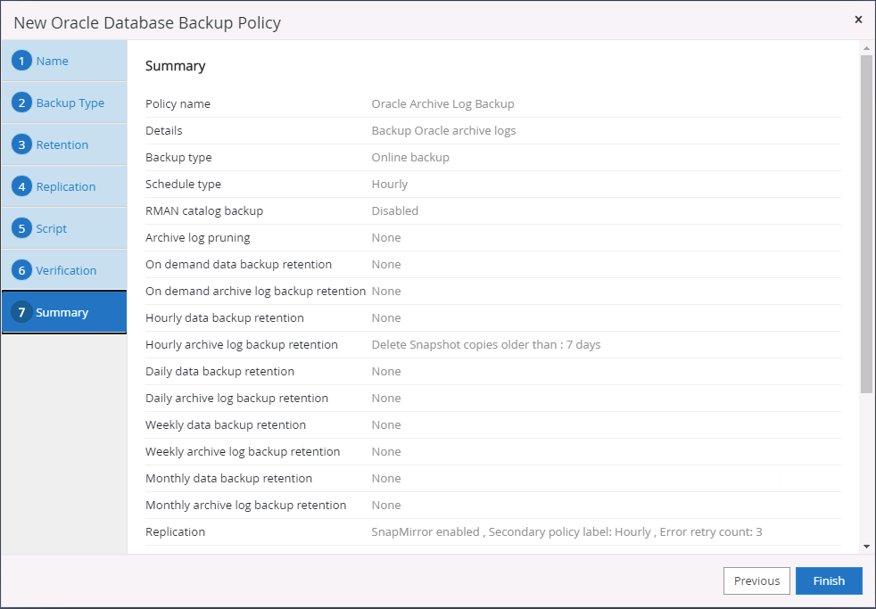This screenshot has height=609, width=876.
Task: Click the Oracle Archive Log Backup policy name
Action: click(x=442, y=103)
